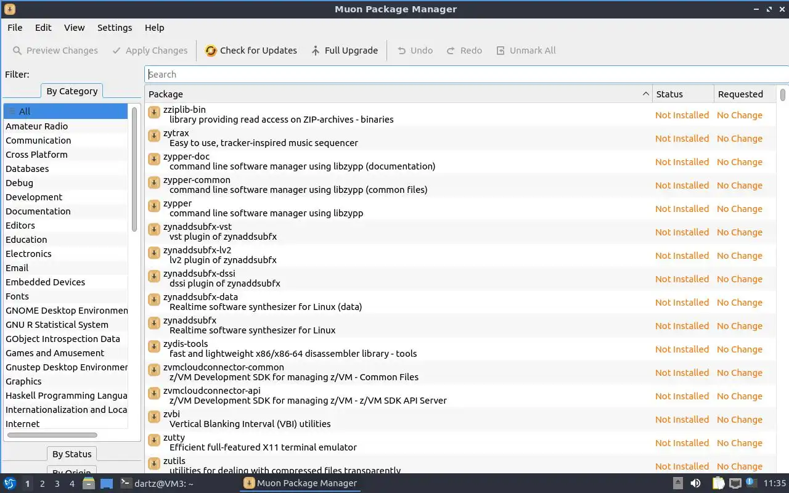Select the Development category
The height and width of the screenshot is (493, 789).
pyautogui.click(x=66, y=197)
